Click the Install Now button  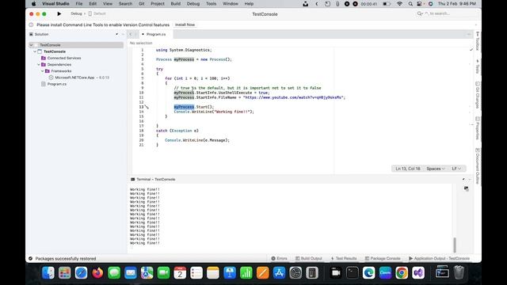(x=185, y=25)
